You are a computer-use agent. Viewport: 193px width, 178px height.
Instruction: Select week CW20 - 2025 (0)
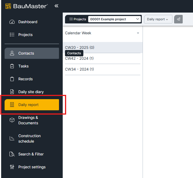click(103, 47)
